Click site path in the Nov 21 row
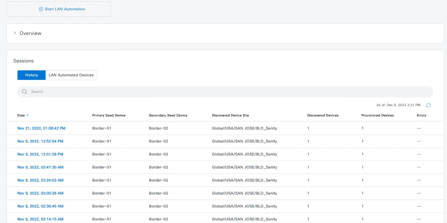447x223 pixels. coord(244,128)
